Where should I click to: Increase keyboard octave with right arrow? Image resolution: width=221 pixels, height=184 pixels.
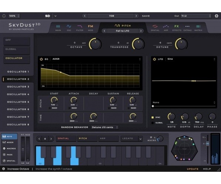coord(51,139)
